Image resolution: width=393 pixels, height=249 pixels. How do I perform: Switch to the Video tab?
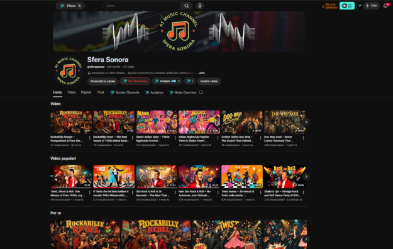click(72, 92)
